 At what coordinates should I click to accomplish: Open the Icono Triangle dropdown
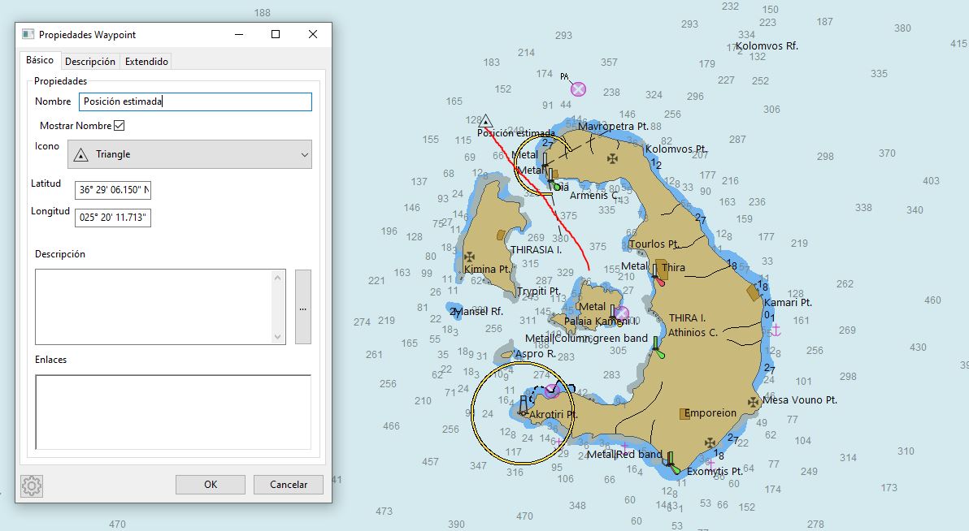click(190, 154)
